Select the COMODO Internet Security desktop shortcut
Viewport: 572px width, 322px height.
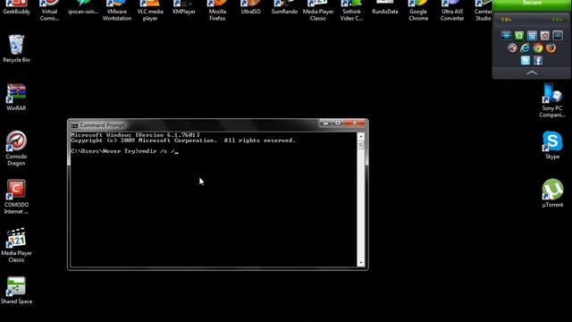[x=16, y=197]
